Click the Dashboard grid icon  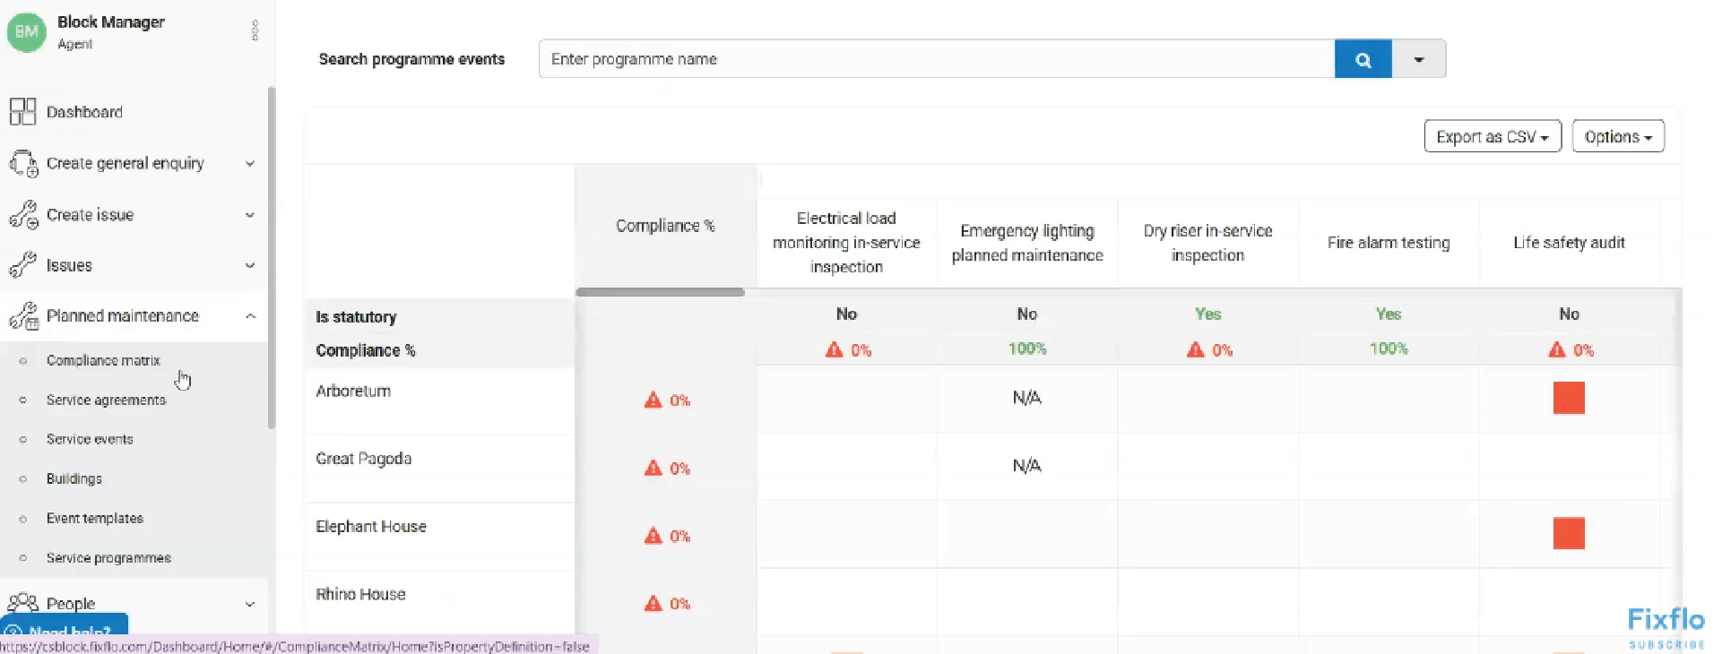point(22,112)
